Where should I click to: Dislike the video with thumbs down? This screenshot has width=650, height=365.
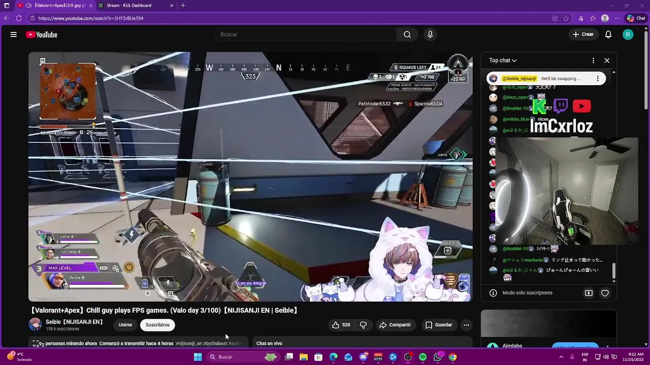[x=364, y=325]
